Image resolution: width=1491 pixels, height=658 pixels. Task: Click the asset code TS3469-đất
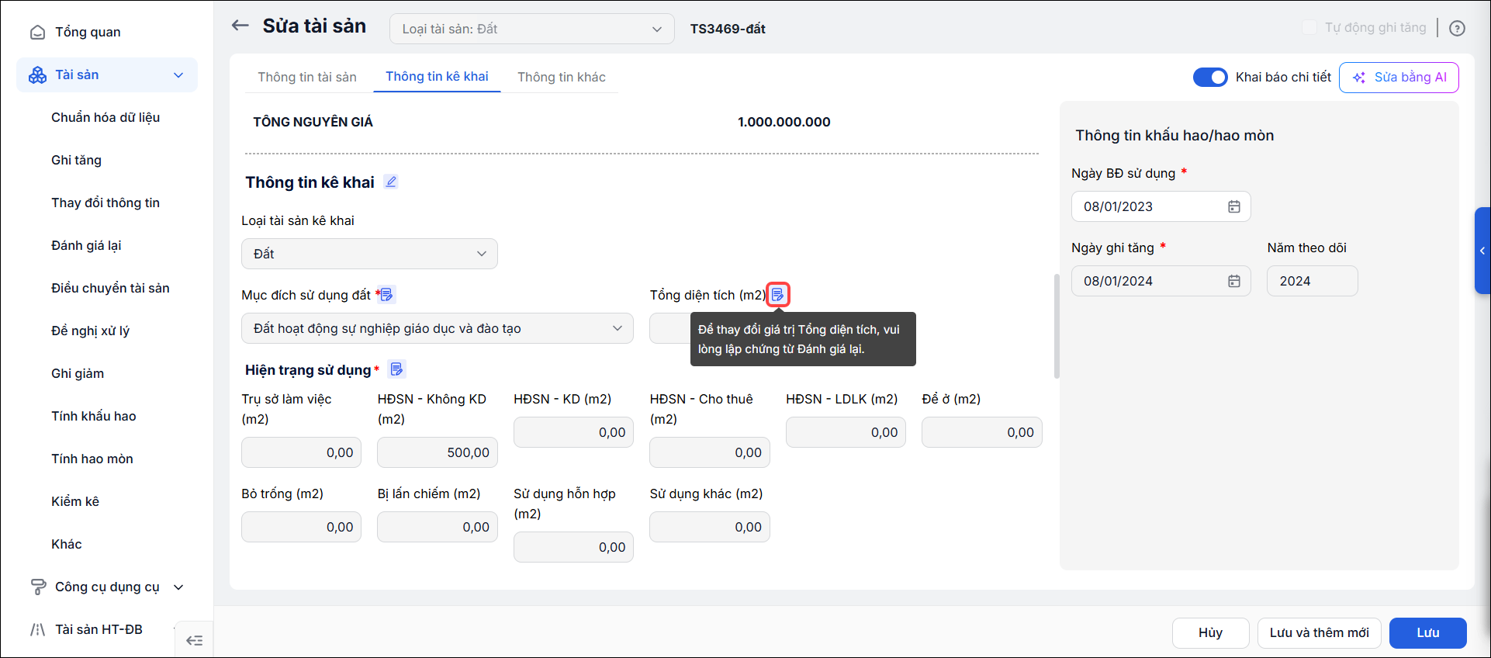(728, 29)
